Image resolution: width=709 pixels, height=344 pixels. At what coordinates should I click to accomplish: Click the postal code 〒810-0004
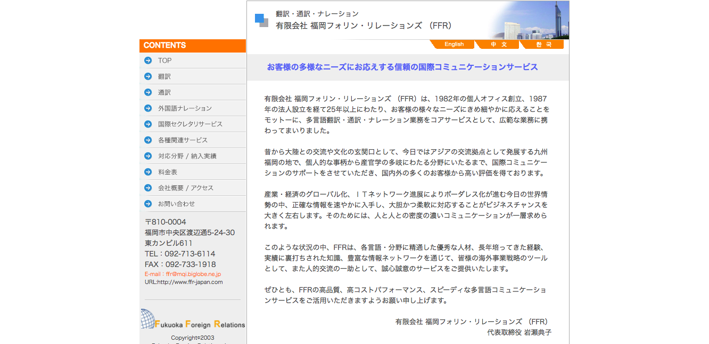coord(166,222)
